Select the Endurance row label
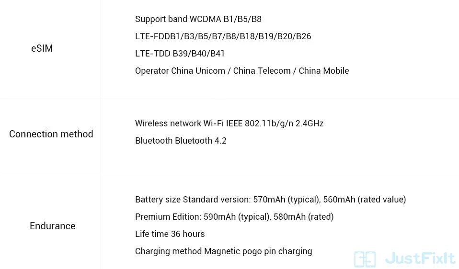This screenshot has width=459, height=269. [53, 226]
